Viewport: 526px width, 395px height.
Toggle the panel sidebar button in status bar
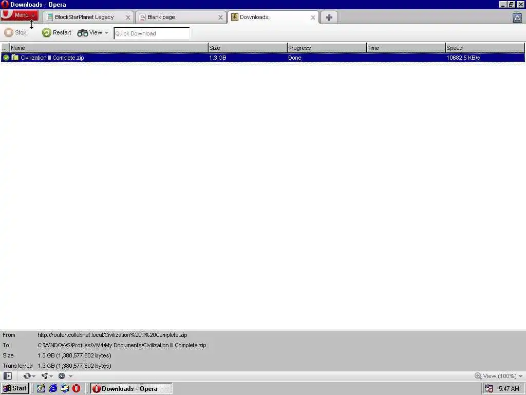(x=8, y=376)
